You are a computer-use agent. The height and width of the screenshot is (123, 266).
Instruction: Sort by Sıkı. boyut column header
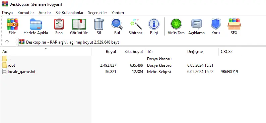pos(132,52)
